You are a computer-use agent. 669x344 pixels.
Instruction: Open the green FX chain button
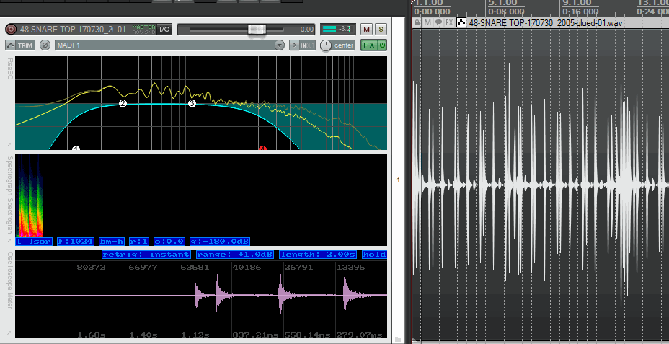[369, 45]
